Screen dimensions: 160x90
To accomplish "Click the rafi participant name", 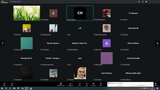I will coord(80,28).
